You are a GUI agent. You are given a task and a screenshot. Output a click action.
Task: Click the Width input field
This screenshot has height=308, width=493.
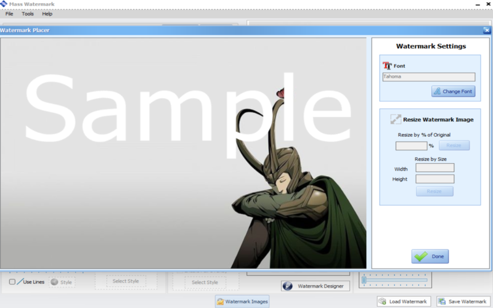(435, 168)
